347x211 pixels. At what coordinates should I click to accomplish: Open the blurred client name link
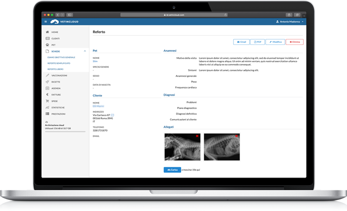click(x=98, y=106)
